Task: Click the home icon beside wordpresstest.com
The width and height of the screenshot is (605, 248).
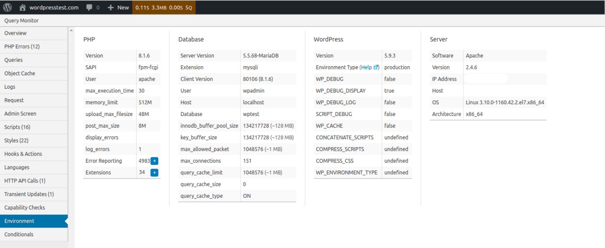Action: click(23, 7)
